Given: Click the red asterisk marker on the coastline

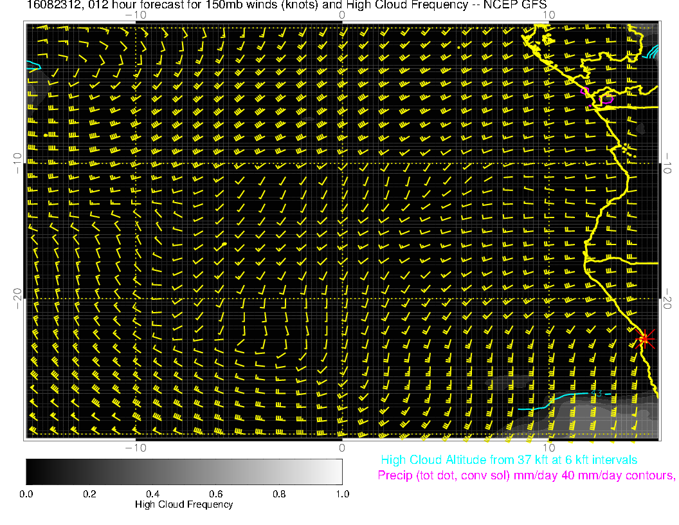Looking at the screenshot, I should [644, 338].
